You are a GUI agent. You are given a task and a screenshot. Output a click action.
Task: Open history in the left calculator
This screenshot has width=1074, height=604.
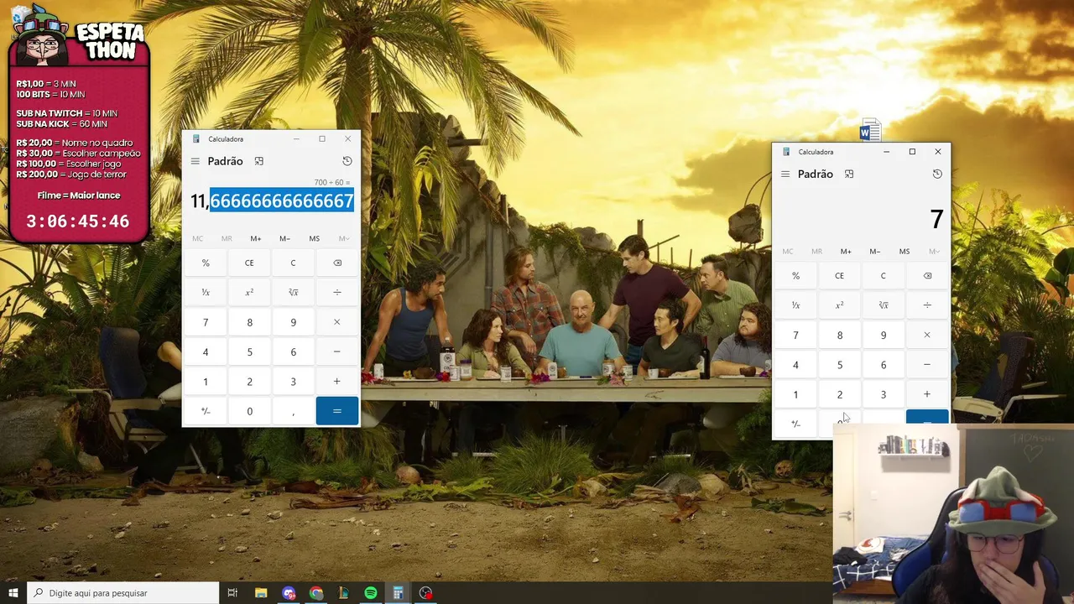click(347, 161)
